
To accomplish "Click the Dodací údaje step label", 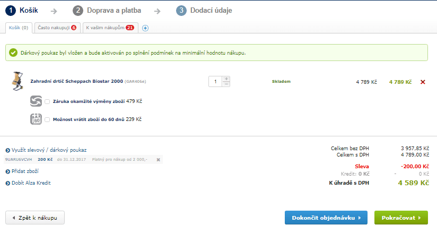I will pyautogui.click(x=211, y=11).
